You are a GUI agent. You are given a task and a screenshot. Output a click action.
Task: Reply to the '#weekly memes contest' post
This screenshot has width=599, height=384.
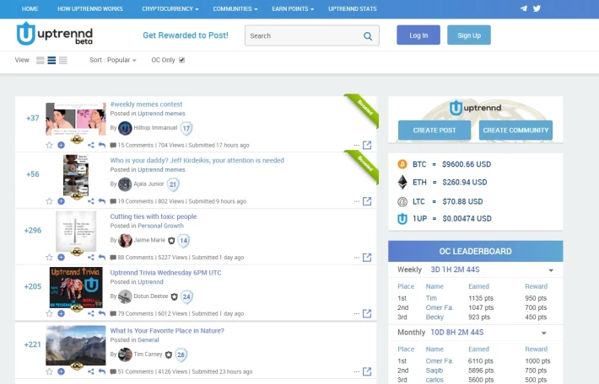coord(101,145)
